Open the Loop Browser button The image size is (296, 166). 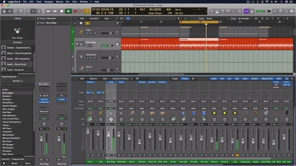pyautogui.click(x=286, y=11)
